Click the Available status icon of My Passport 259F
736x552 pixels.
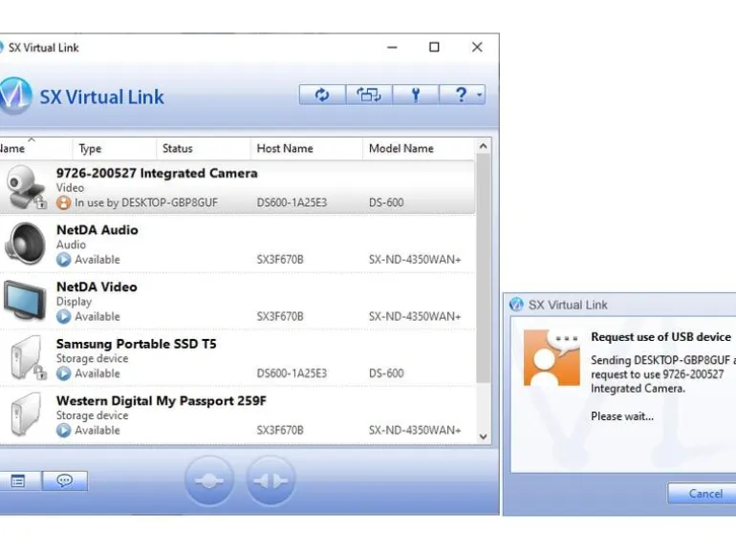(63, 430)
